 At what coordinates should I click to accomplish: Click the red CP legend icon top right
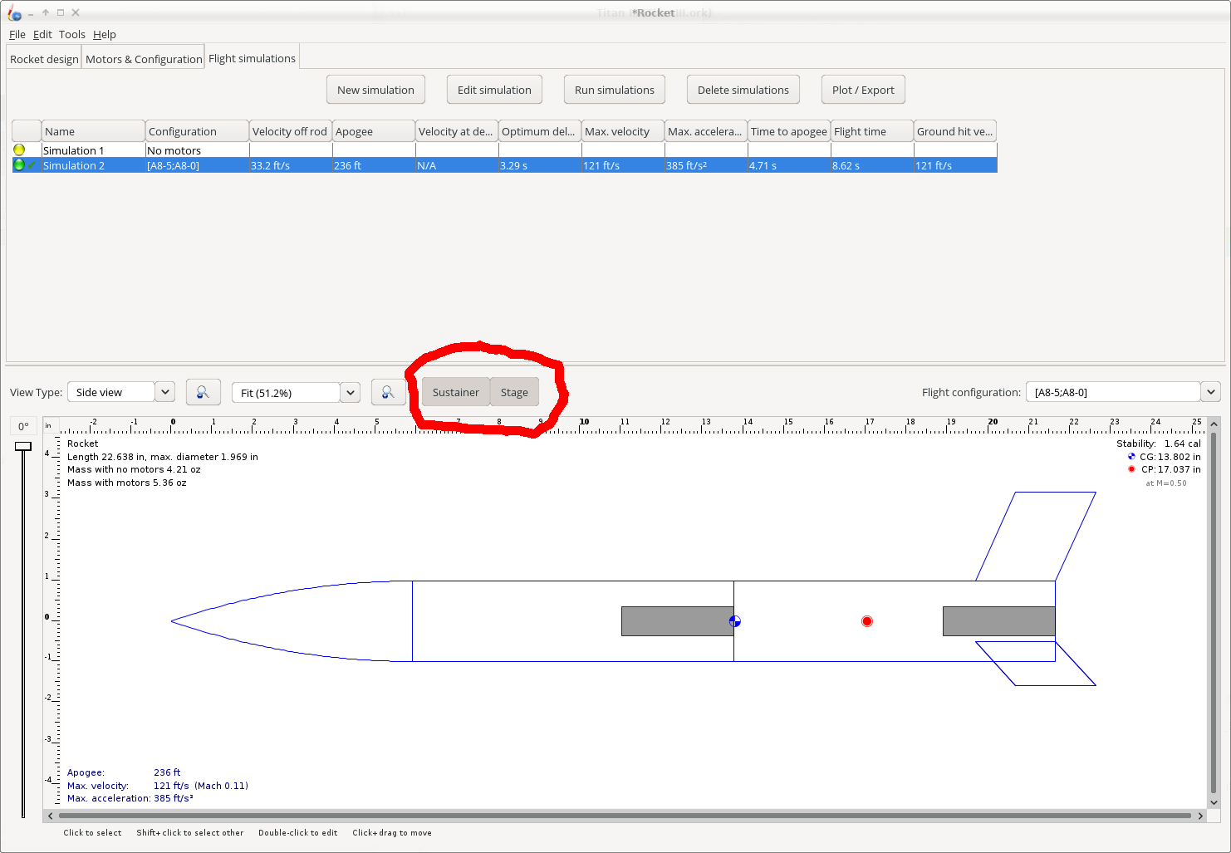point(1130,468)
